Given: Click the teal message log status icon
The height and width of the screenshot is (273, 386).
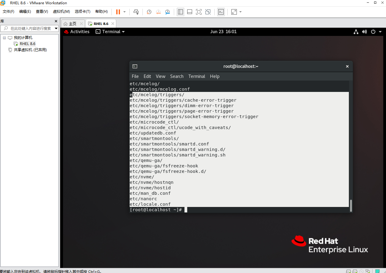Looking at the screenshot, I should point(377,271).
